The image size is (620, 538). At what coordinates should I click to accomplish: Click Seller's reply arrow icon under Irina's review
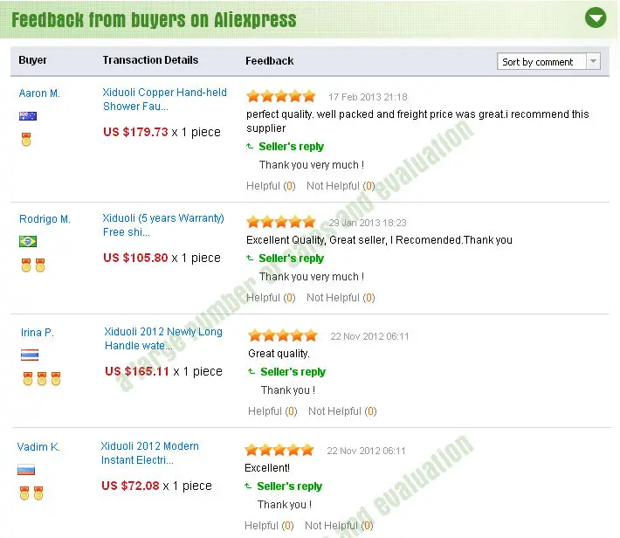coord(251,371)
